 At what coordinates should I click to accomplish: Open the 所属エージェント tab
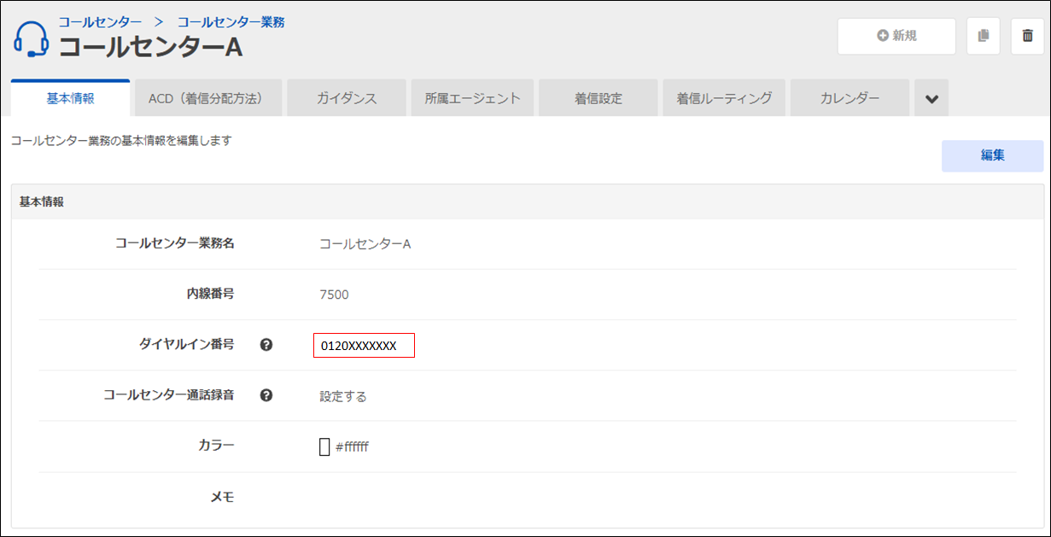[x=472, y=98]
